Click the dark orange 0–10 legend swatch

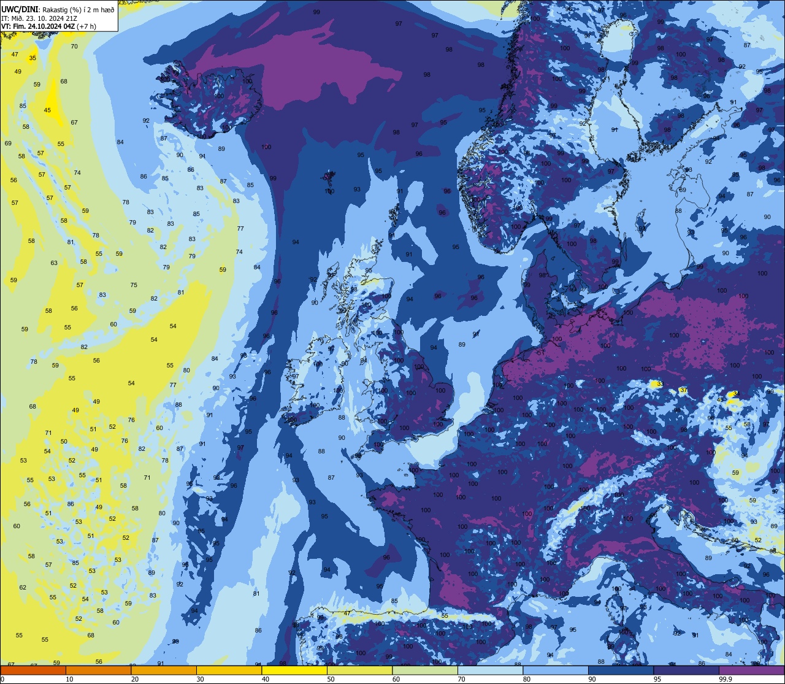tap(33, 670)
